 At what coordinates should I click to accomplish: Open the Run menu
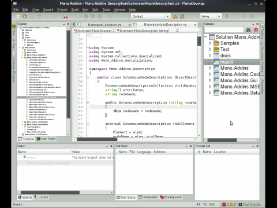(85, 10)
